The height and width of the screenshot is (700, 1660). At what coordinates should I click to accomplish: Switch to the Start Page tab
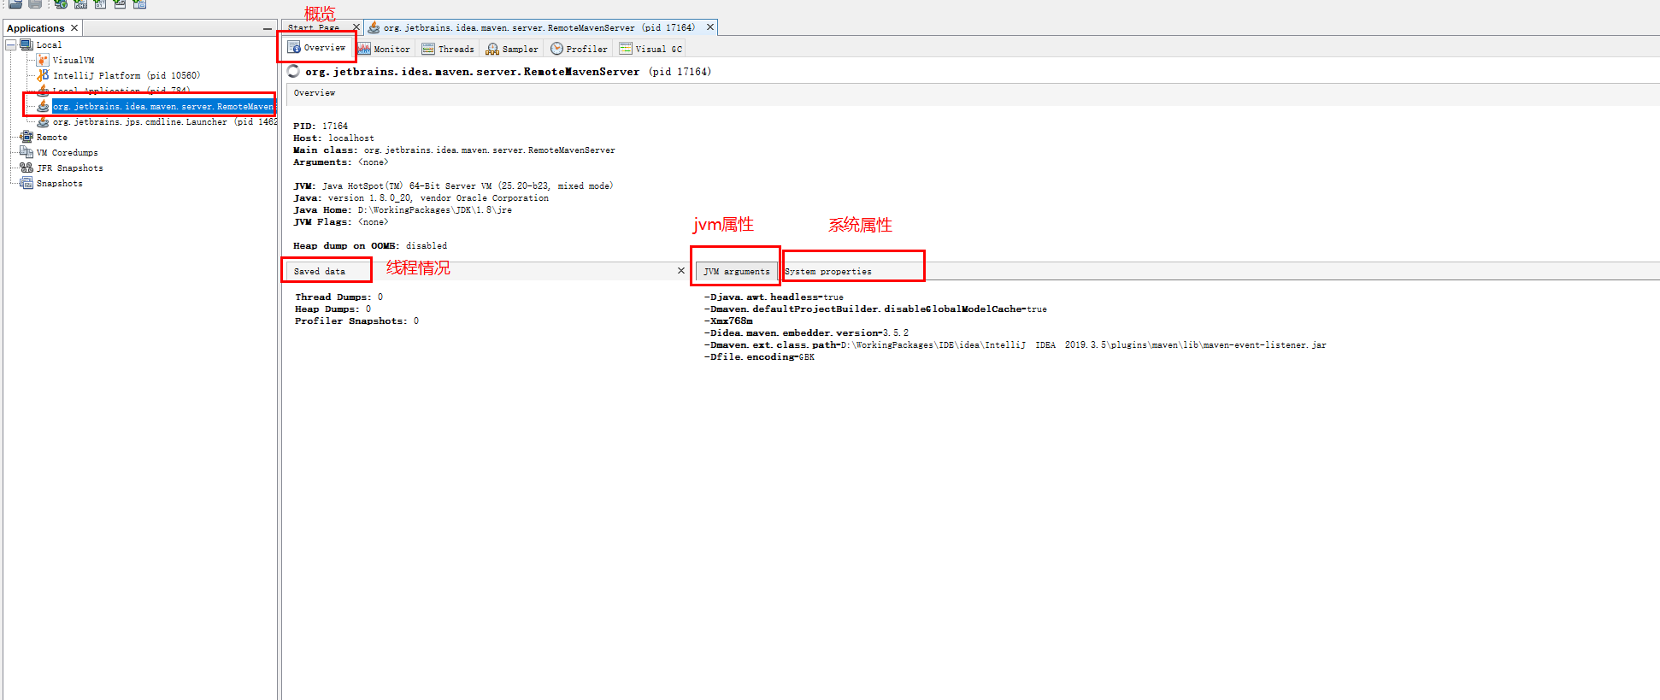click(314, 27)
